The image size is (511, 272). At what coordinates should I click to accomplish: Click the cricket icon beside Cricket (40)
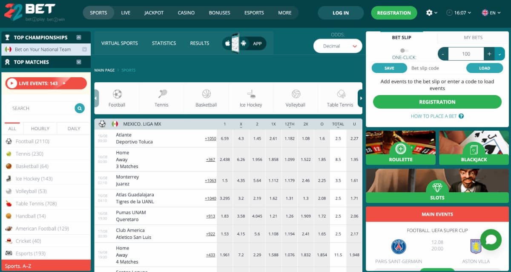point(9,241)
